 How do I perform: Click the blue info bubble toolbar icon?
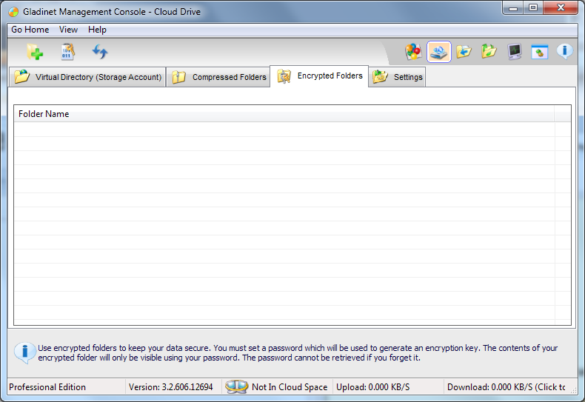pyautogui.click(x=564, y=52)
